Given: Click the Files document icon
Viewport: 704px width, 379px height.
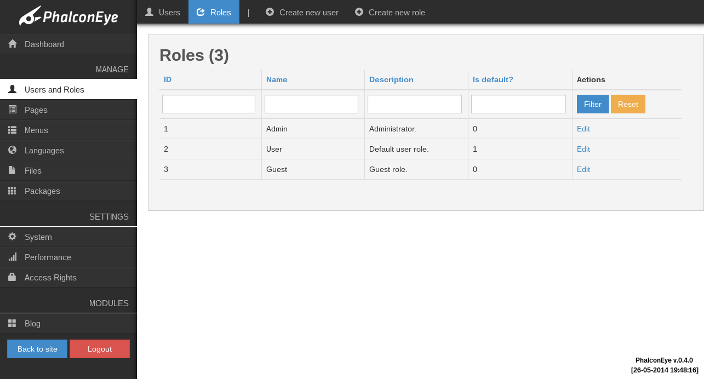Looking at the screenshot, I should [12, 170].
